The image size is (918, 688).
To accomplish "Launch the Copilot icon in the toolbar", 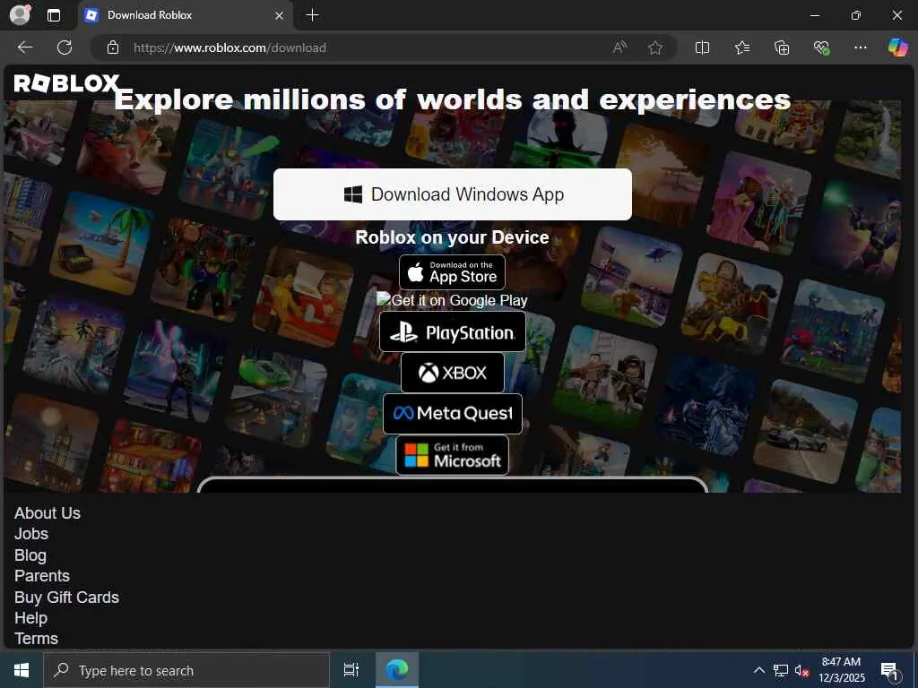I will pyautogui.click(x=897, y=47).
